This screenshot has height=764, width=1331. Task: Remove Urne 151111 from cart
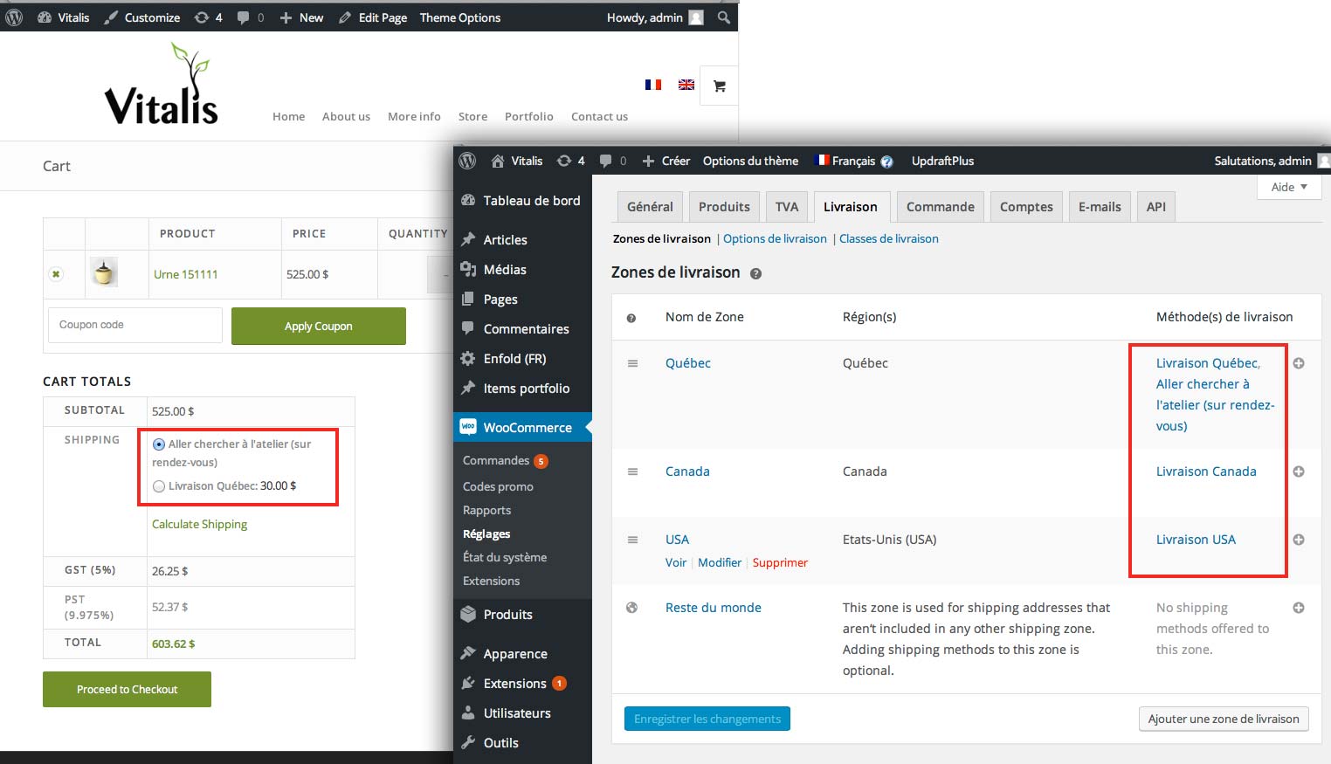point(56,274)
